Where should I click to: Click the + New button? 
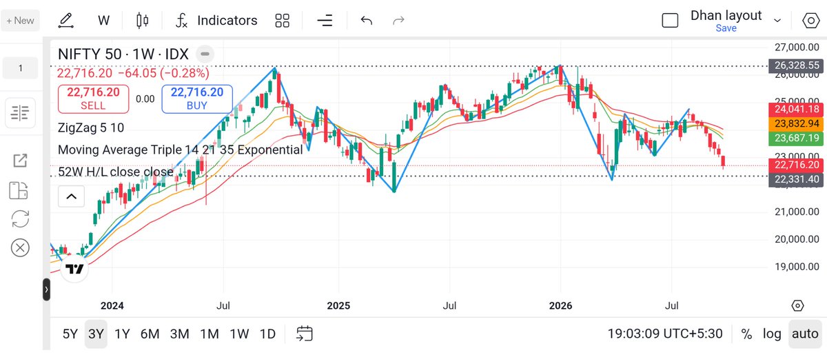(20, 21)
